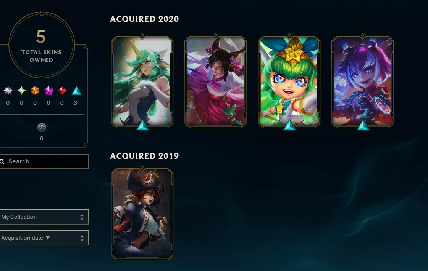This screenshot has width=428, height=271.
Task: Toggle the sort direction triangle beside Acquisition date
Action: click(x=48, y=238)
